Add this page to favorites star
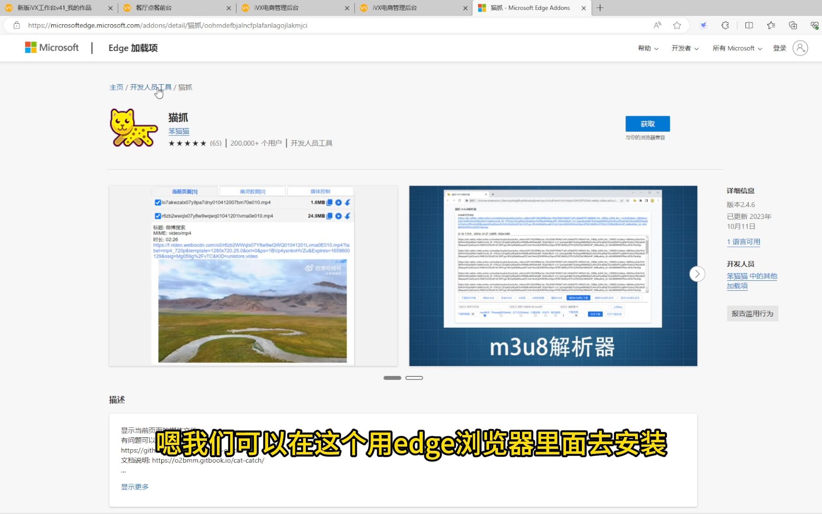822x514 pixels. coord(677,25)
